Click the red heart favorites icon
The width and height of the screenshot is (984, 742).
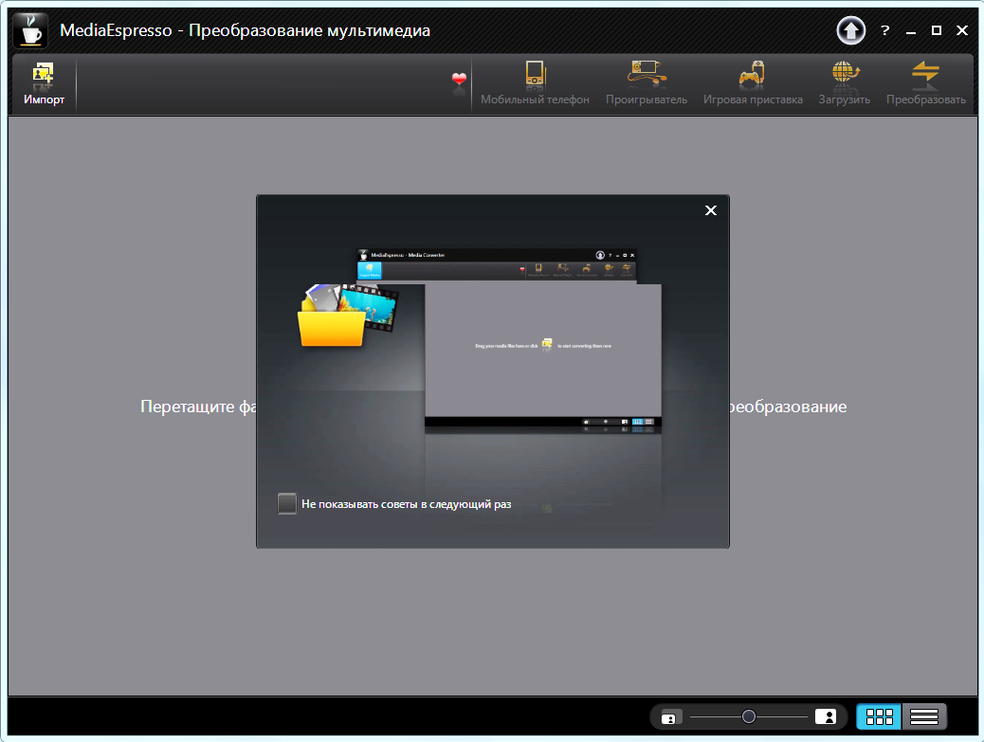(460, 80)
